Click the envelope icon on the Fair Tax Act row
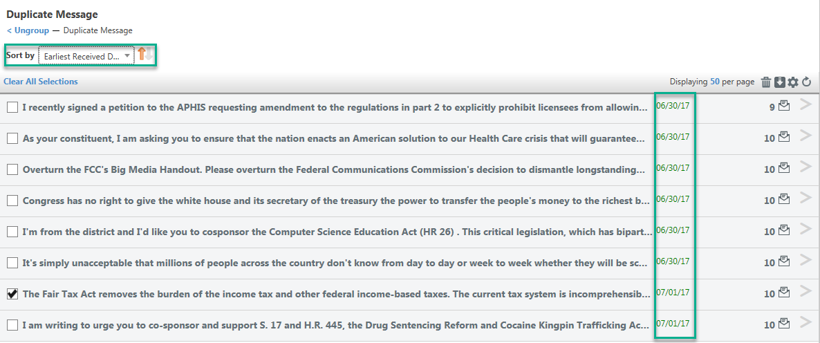The width and height of the screenshot is (820, 343). point(783,293)
